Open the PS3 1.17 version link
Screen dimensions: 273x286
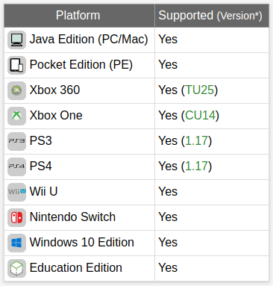click(196, 141)
